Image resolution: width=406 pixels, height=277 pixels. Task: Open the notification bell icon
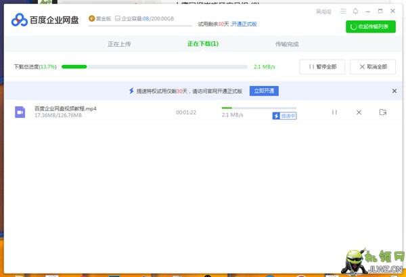(355, 11)
